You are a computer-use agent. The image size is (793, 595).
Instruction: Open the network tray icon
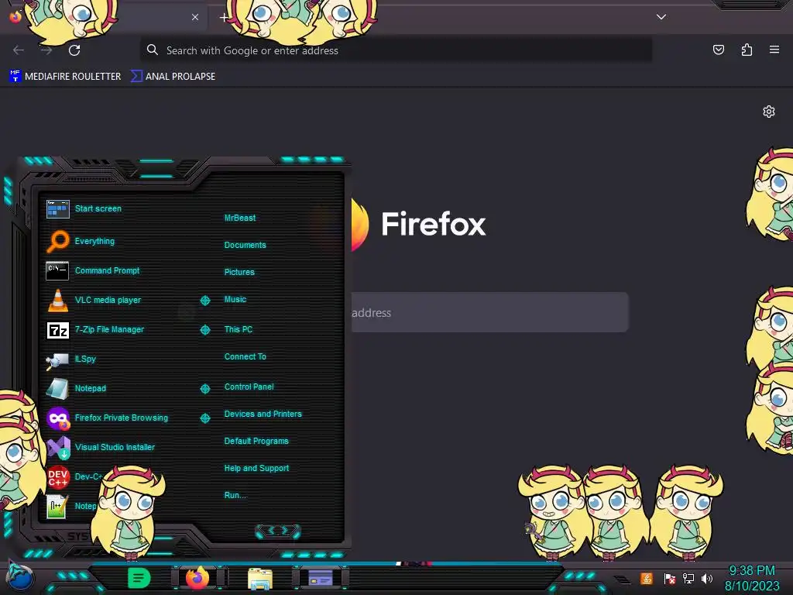[x=688, y=578]
